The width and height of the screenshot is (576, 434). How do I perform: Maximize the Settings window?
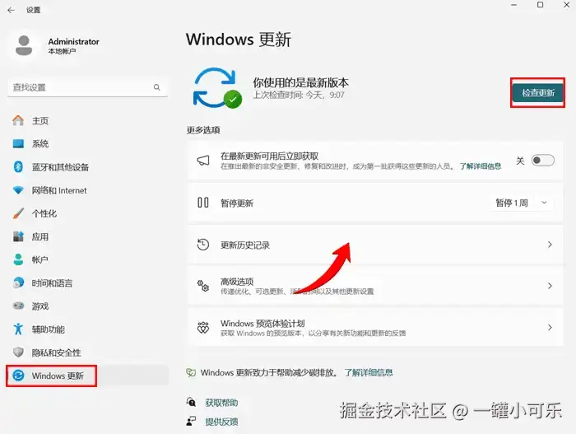coord(540,5)
